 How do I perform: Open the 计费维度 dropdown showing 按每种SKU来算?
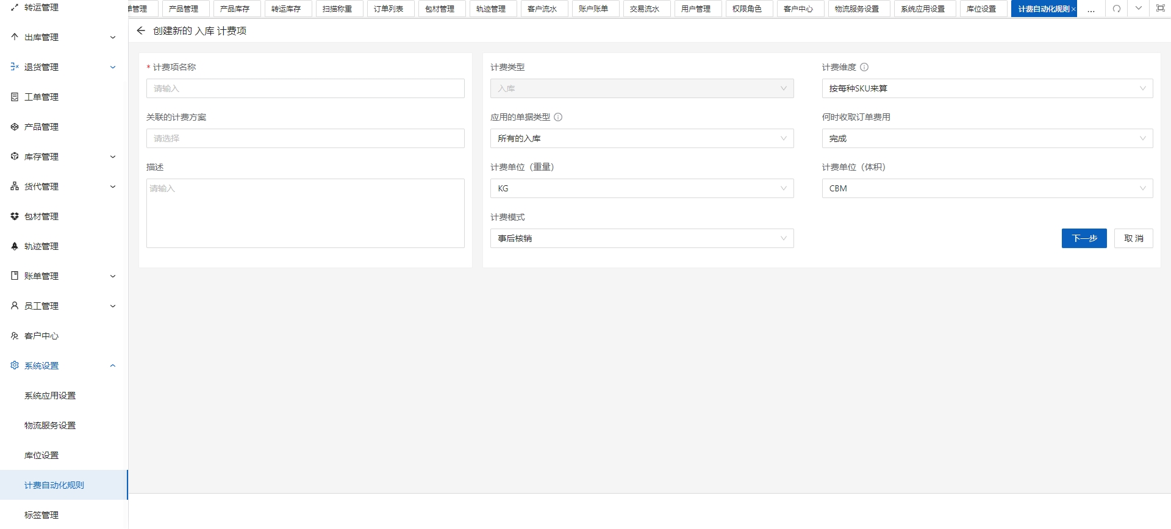pyautogui.click(x=987, y=88)
